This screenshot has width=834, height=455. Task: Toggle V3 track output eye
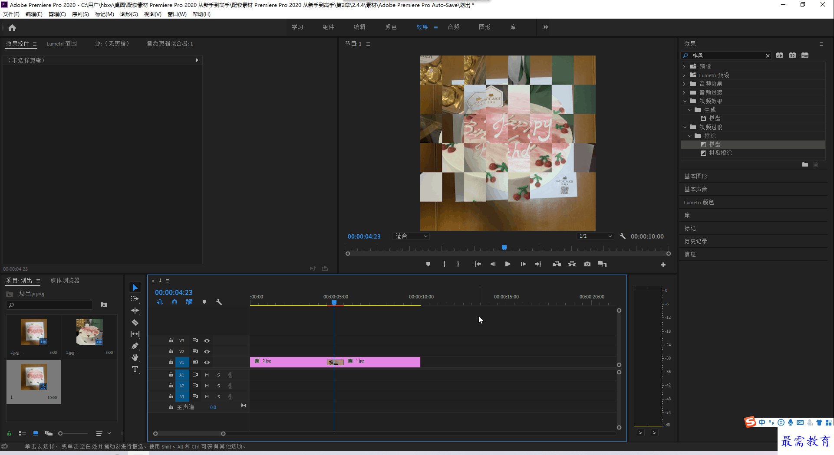[x=207, y=340]
